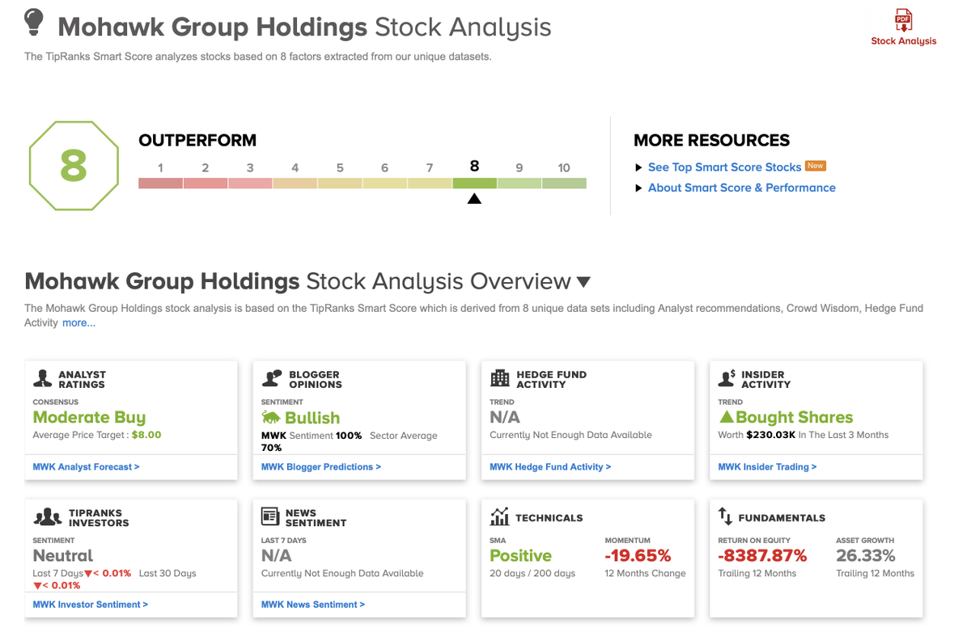Click the Blogger Opinions speech icon
The width and height of the screenshot is (971, 632).
pos(272,378)
